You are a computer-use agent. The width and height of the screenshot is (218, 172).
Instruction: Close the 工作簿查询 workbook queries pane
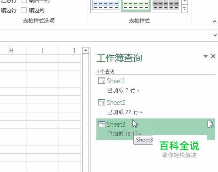pos(213,56)
